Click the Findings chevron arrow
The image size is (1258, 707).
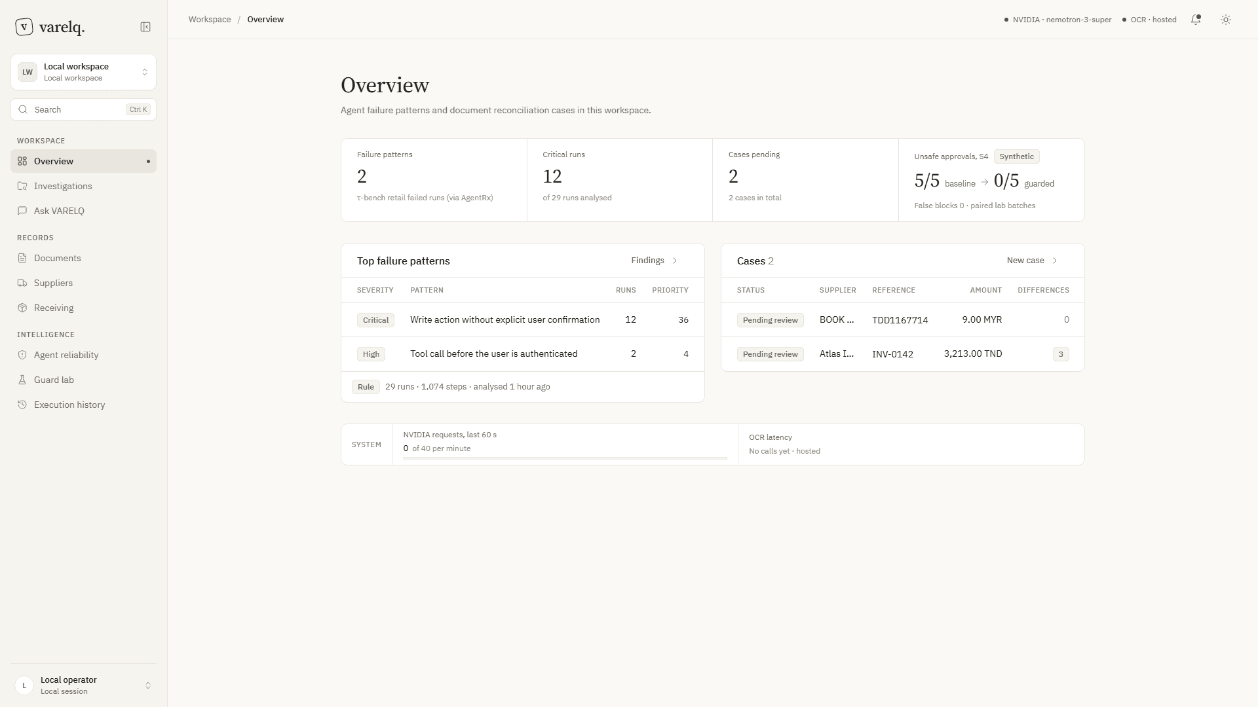675,261
